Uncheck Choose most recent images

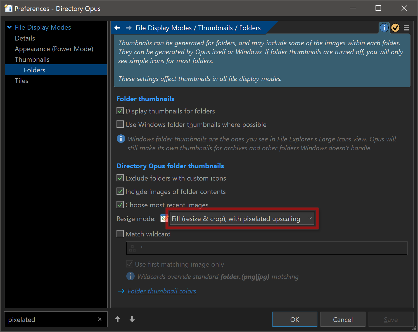120,205
